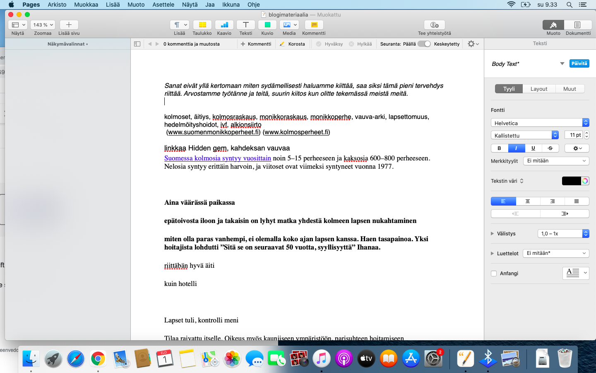Click the Kuvio shape icon
Viewport: 596px width, 373px height.
(x=267, y=25)
